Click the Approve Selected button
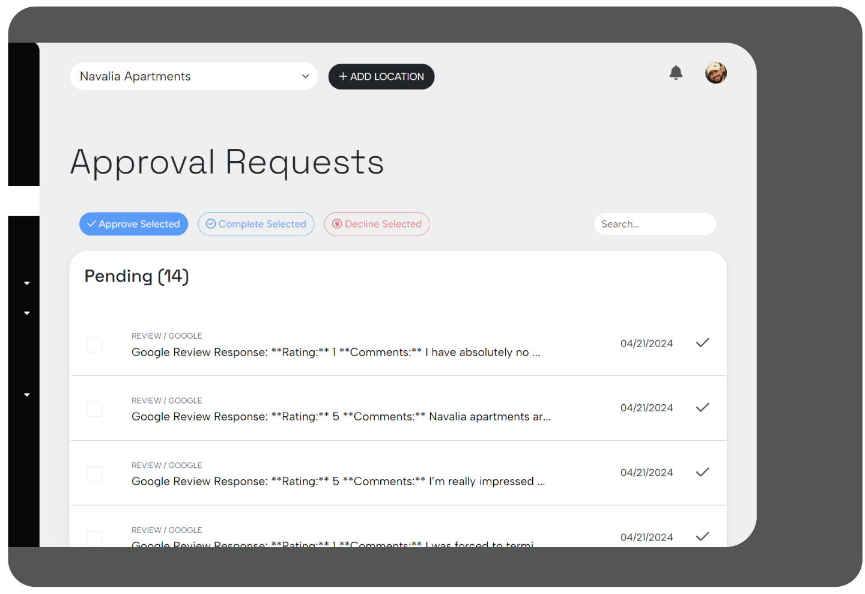 133,224
